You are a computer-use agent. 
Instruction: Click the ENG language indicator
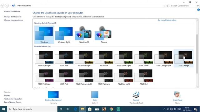[179, 109]
